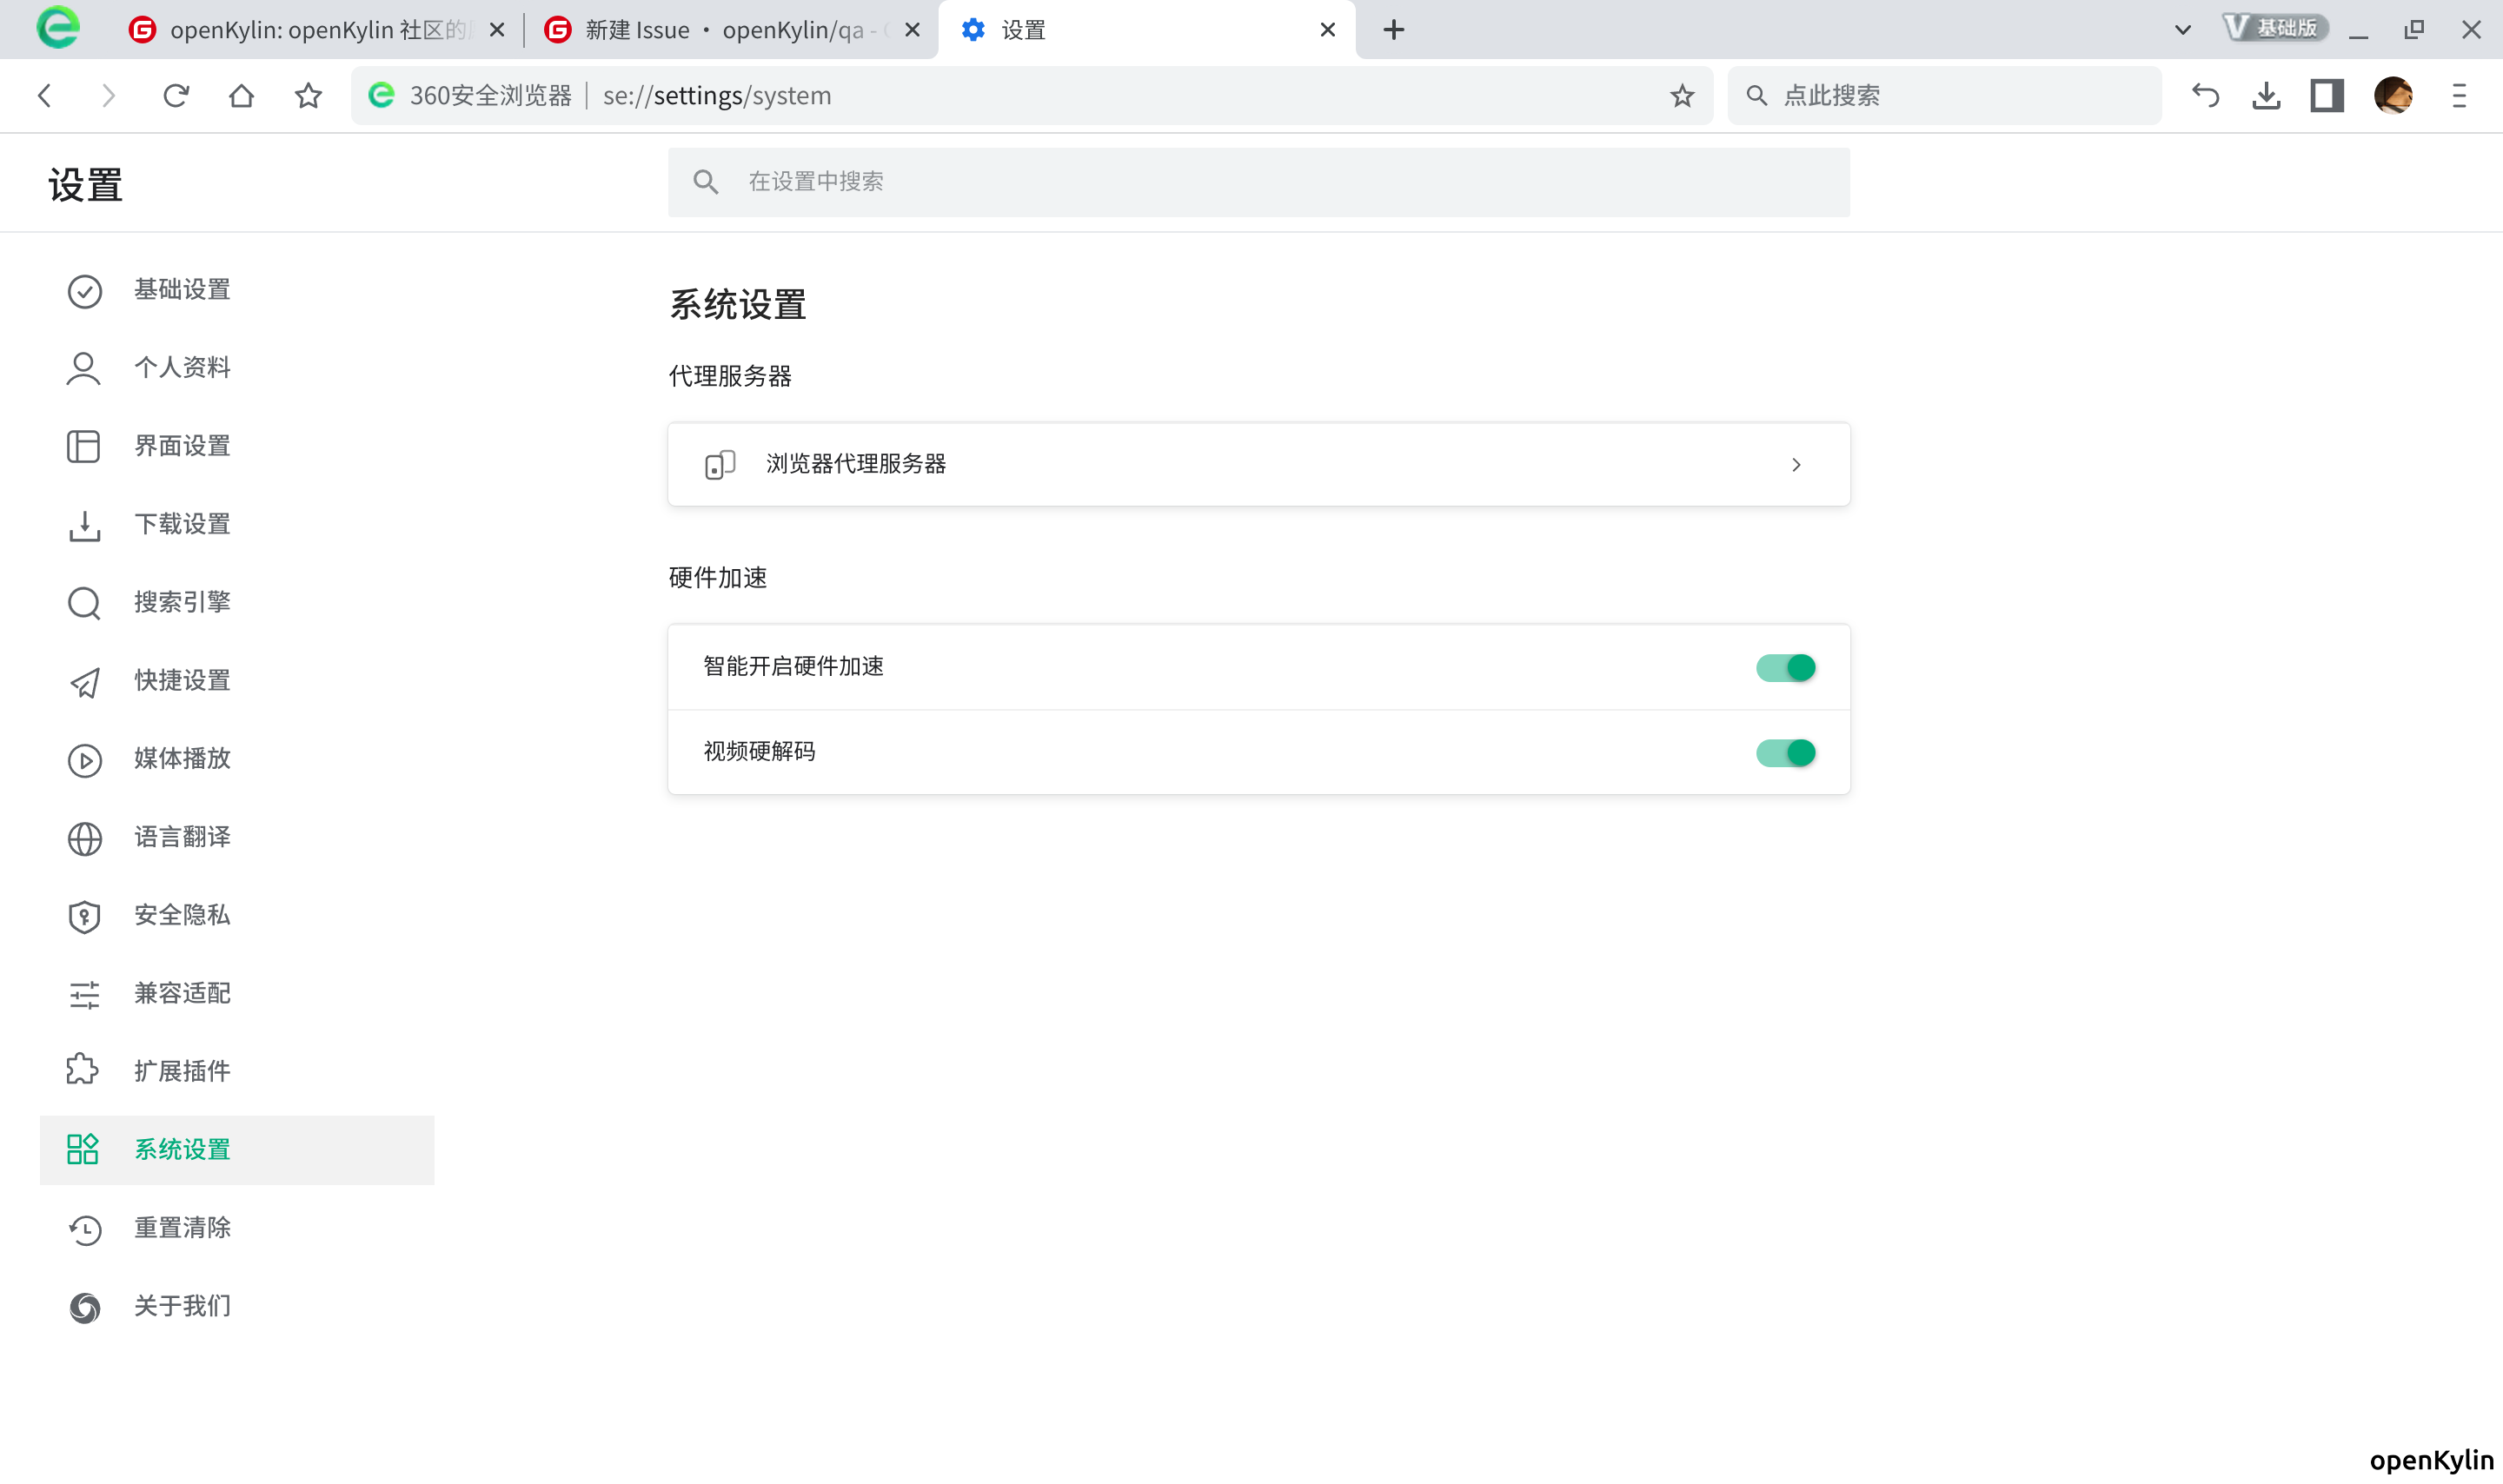
Task: Open the browser main menu icon
Action: [2459, 95]
